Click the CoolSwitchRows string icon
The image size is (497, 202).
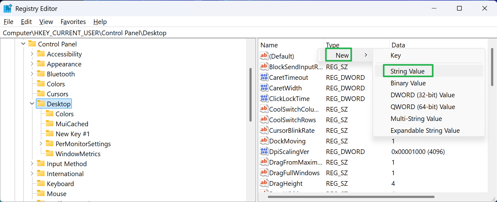click(264, 119)
